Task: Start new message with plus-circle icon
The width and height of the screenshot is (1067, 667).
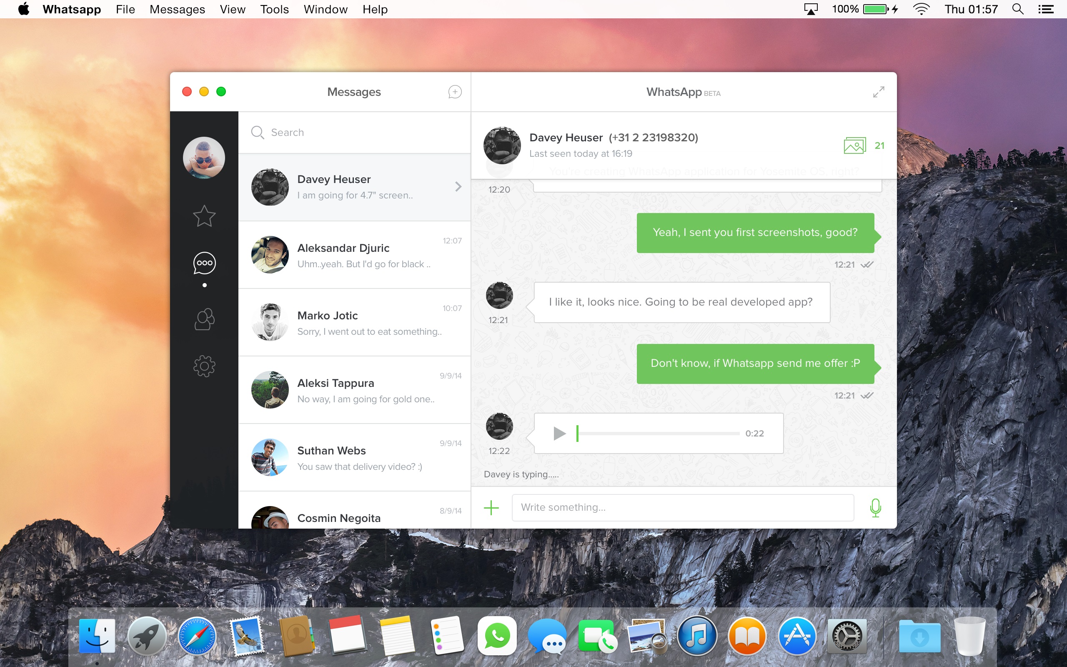Action: (455, 92)
